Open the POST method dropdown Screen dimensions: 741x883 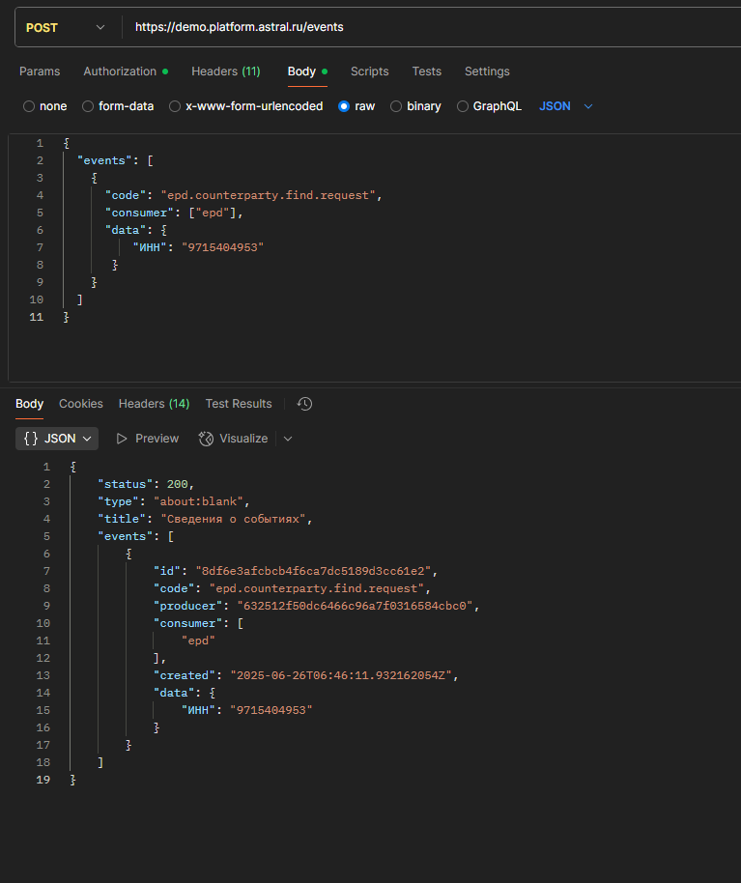click(66, 28)
